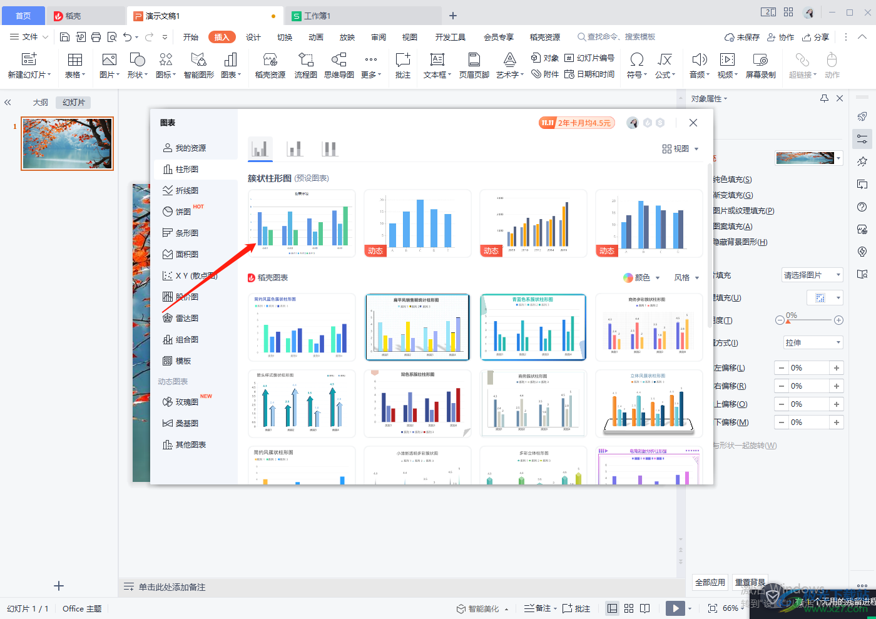The height and width of the screenshot is (619, 876).
Task: Select 图案填充(A) fill option
Action: tap(733, 227)
